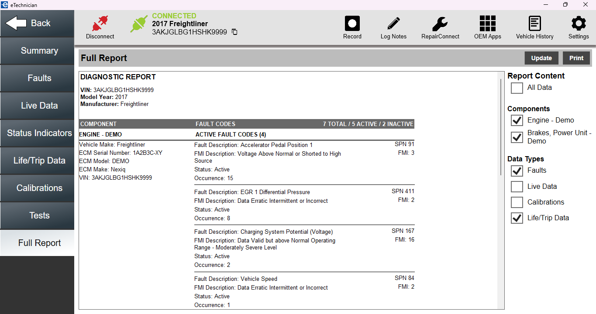Uncheck the Life/Trip Data checkbox
Screen dimensions: 596x314
(517, 218)
